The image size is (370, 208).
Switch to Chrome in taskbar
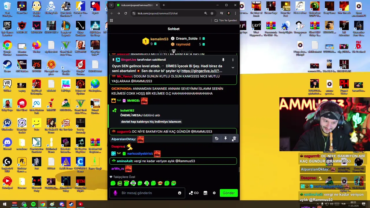coord(43,204)
